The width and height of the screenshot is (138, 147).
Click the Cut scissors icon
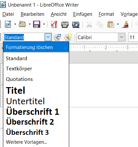(89, 24)
